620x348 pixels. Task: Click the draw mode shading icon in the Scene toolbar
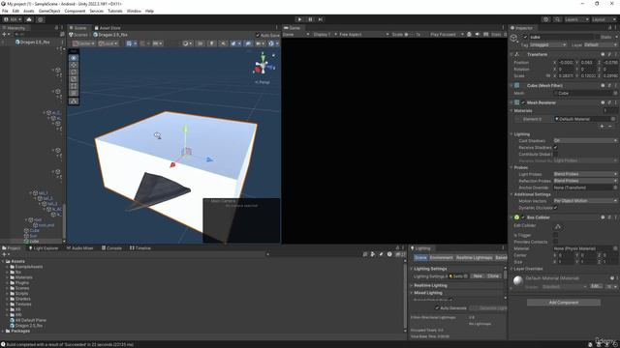(187, 43)
